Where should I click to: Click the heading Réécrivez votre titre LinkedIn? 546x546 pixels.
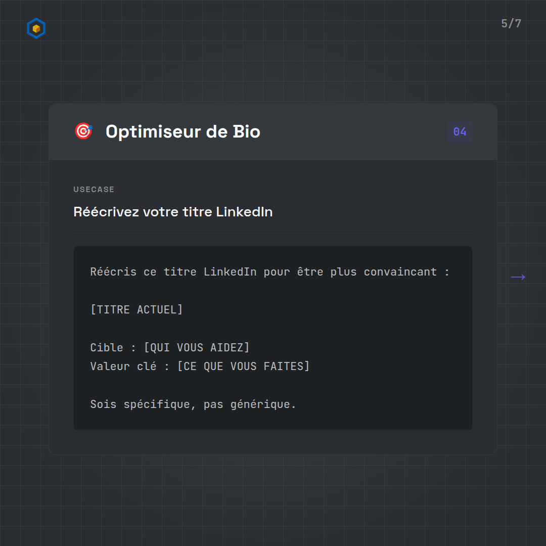tap(173, 212)
